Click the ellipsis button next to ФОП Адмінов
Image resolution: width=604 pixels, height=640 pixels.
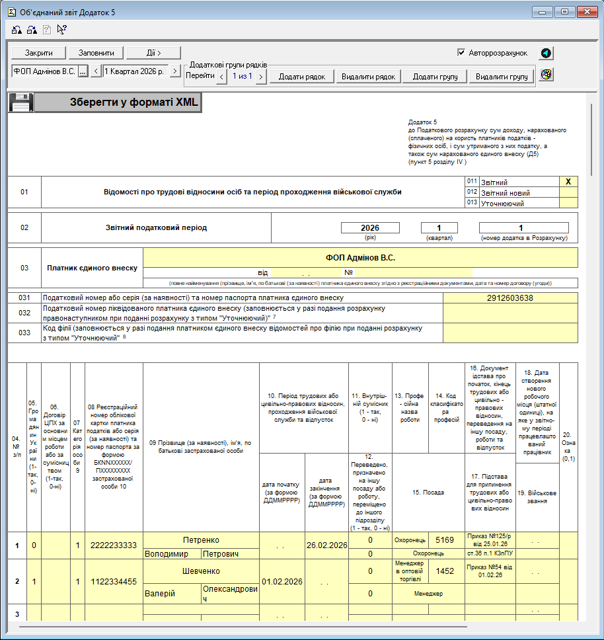[x=83, y=71]
